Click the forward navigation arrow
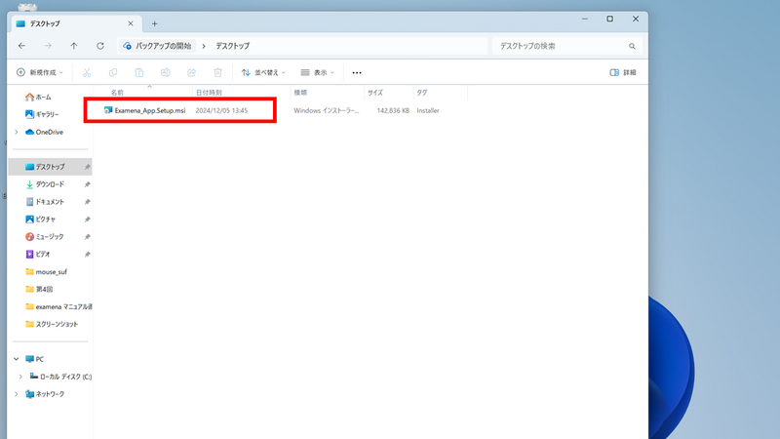Screen dimensions: 780x439 tap(48, 46)
